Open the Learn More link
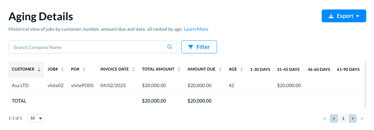This screenshot has width=374, height=130. point(196,29)
